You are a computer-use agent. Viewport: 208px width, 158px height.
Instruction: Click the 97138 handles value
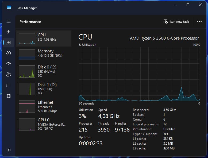tap(122, 130)
